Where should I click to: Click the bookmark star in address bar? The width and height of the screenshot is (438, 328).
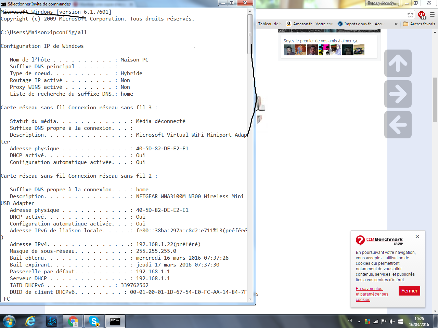pos(410,14)
